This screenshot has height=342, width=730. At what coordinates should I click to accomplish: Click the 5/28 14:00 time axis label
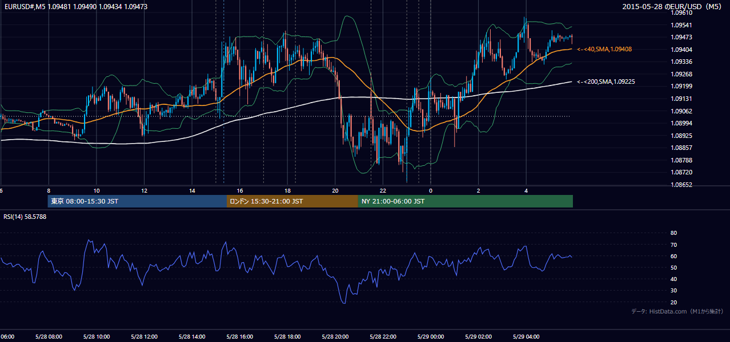(x=192, y=337)
